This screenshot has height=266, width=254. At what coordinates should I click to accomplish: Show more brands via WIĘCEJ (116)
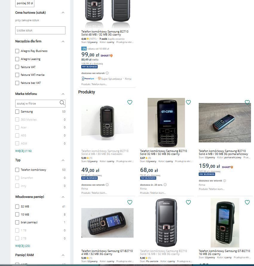23,151
